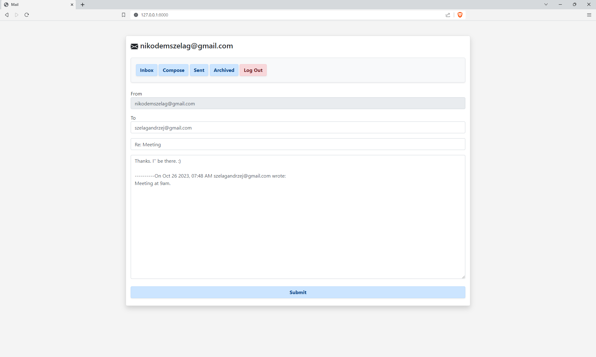596x357 pixels.
Task: Click the Re: Meeting subject field
Action: [x=298, y=144]
